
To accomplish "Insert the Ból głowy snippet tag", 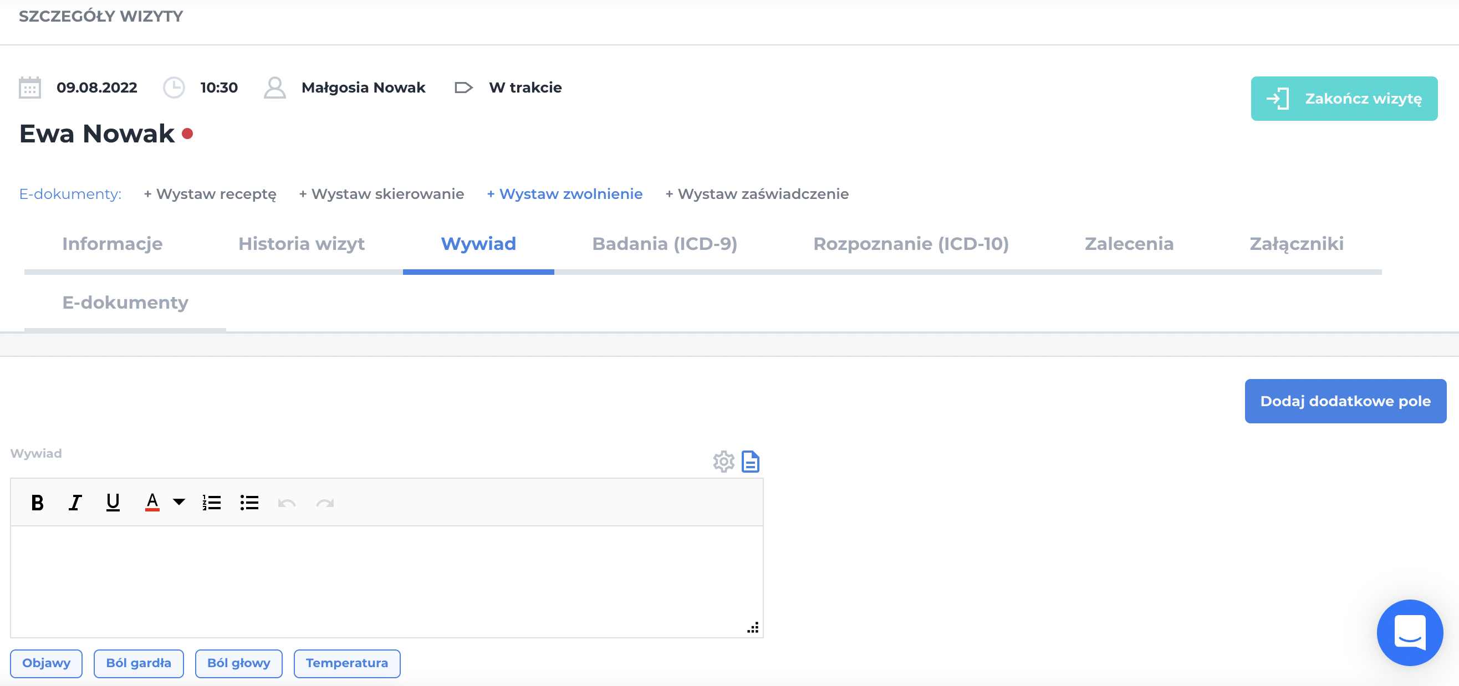I will [x=238, y=663].
